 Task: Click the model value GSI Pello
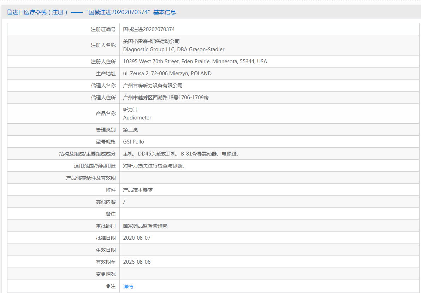coord(134,142)
